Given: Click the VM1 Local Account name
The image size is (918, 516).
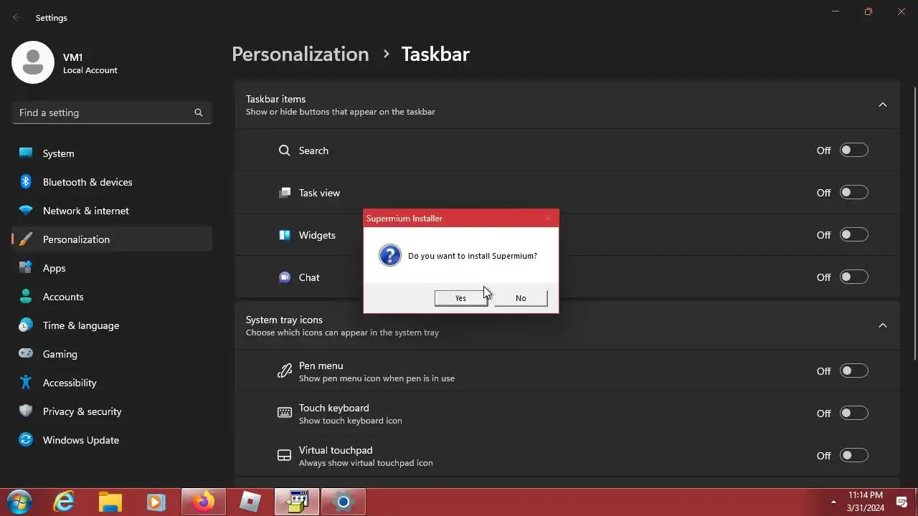Looking at the screenshot, I should (90, 64).
